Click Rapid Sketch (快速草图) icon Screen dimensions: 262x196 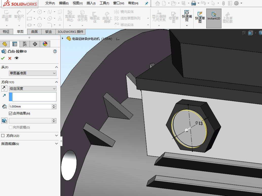200,17
